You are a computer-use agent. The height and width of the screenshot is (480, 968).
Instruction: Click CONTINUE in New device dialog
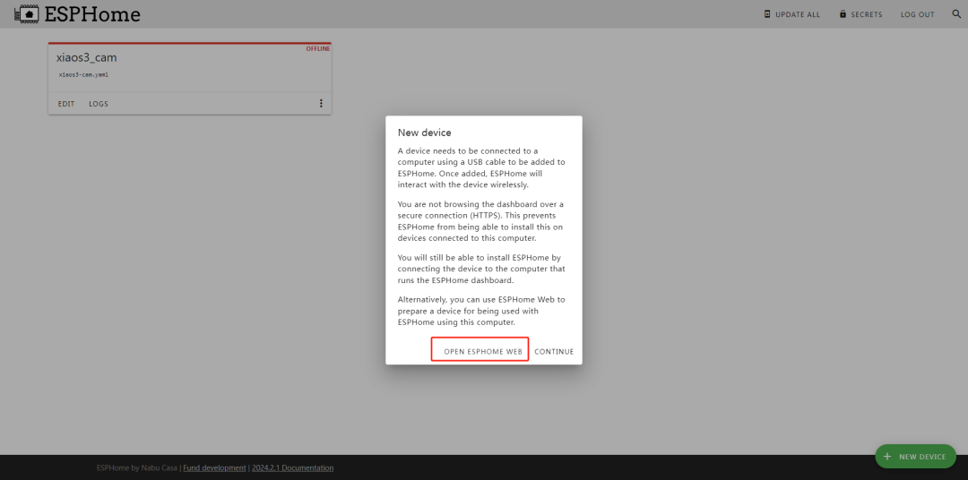tap(554, 352)
